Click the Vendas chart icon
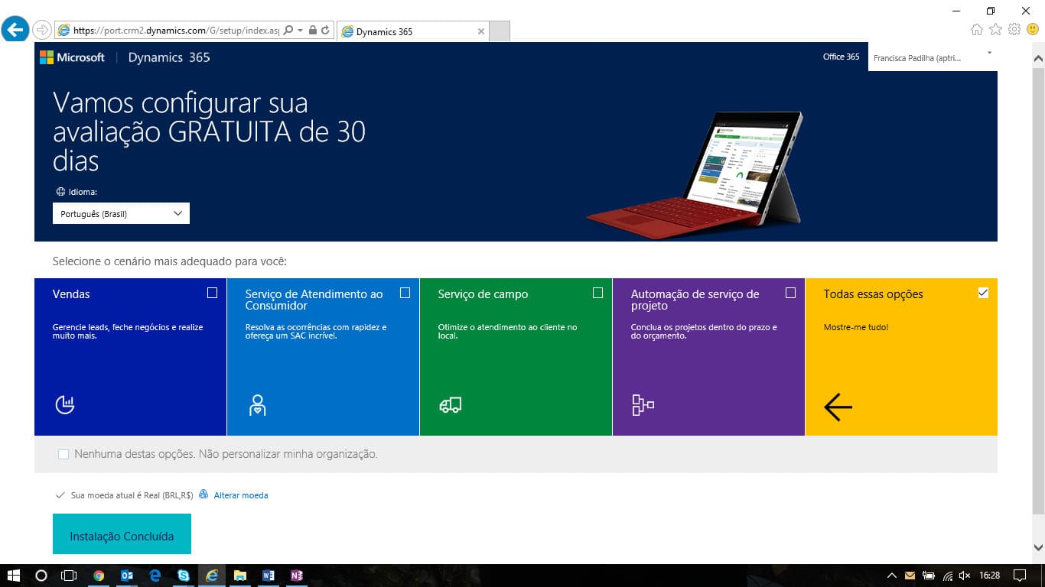1045x587 pixels. pyautogui.click(x=65, y=405)
